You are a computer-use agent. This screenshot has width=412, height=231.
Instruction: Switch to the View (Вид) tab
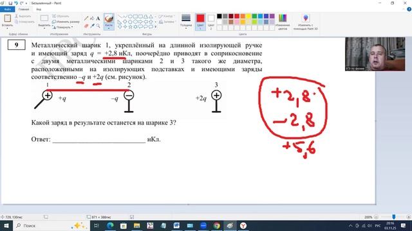39,10
